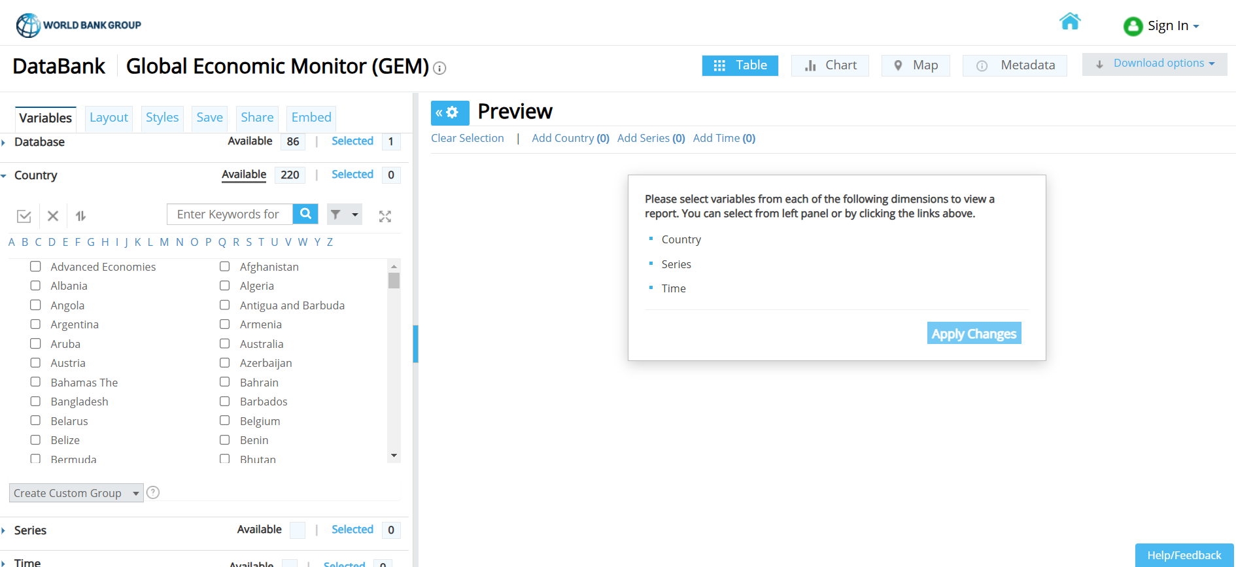Show Selected items in Database row
The image size is (1236, 567).
pyautogui.click(x=352, y=141)
